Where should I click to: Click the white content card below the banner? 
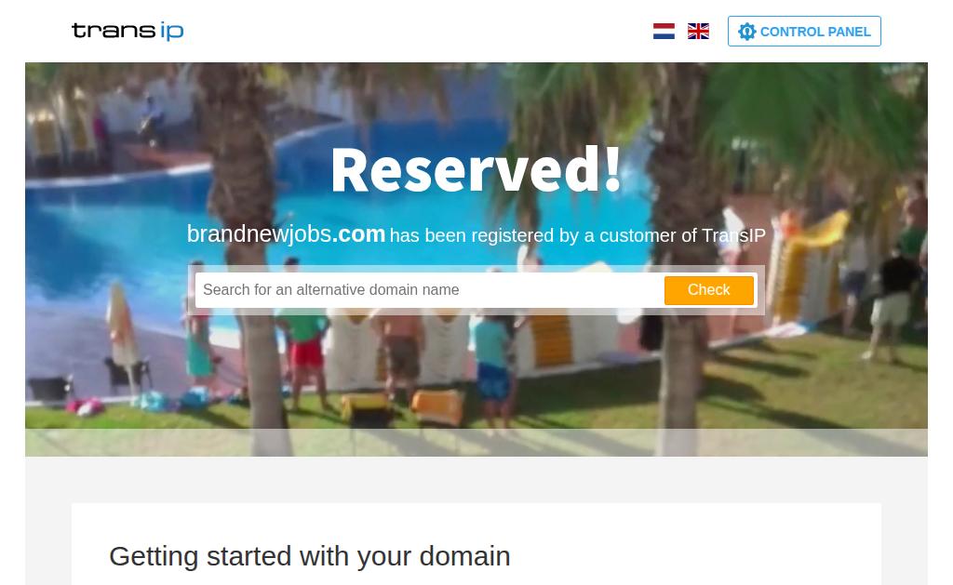tap(476, 544)
